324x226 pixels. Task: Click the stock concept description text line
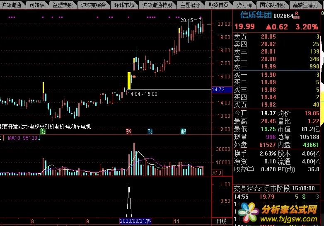tap(46, 126)
